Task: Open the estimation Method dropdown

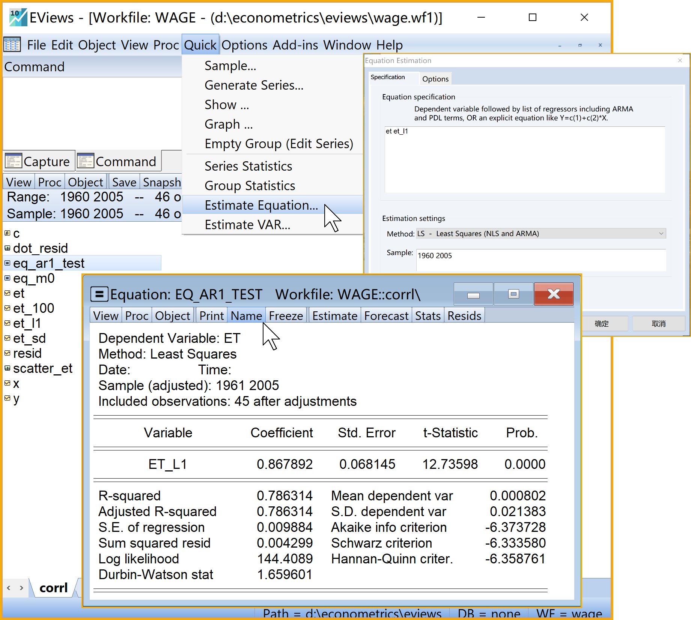Action: tap(540, 234)
